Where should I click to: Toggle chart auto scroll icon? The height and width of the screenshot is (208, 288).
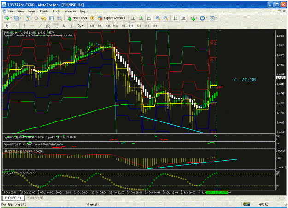176,18
